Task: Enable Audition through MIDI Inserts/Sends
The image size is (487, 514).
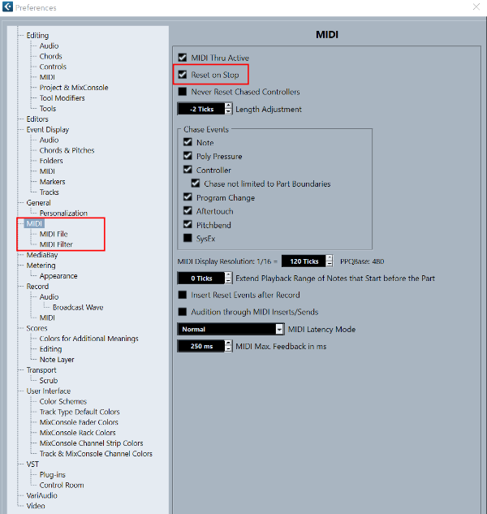Action: [x=182, y=312]
